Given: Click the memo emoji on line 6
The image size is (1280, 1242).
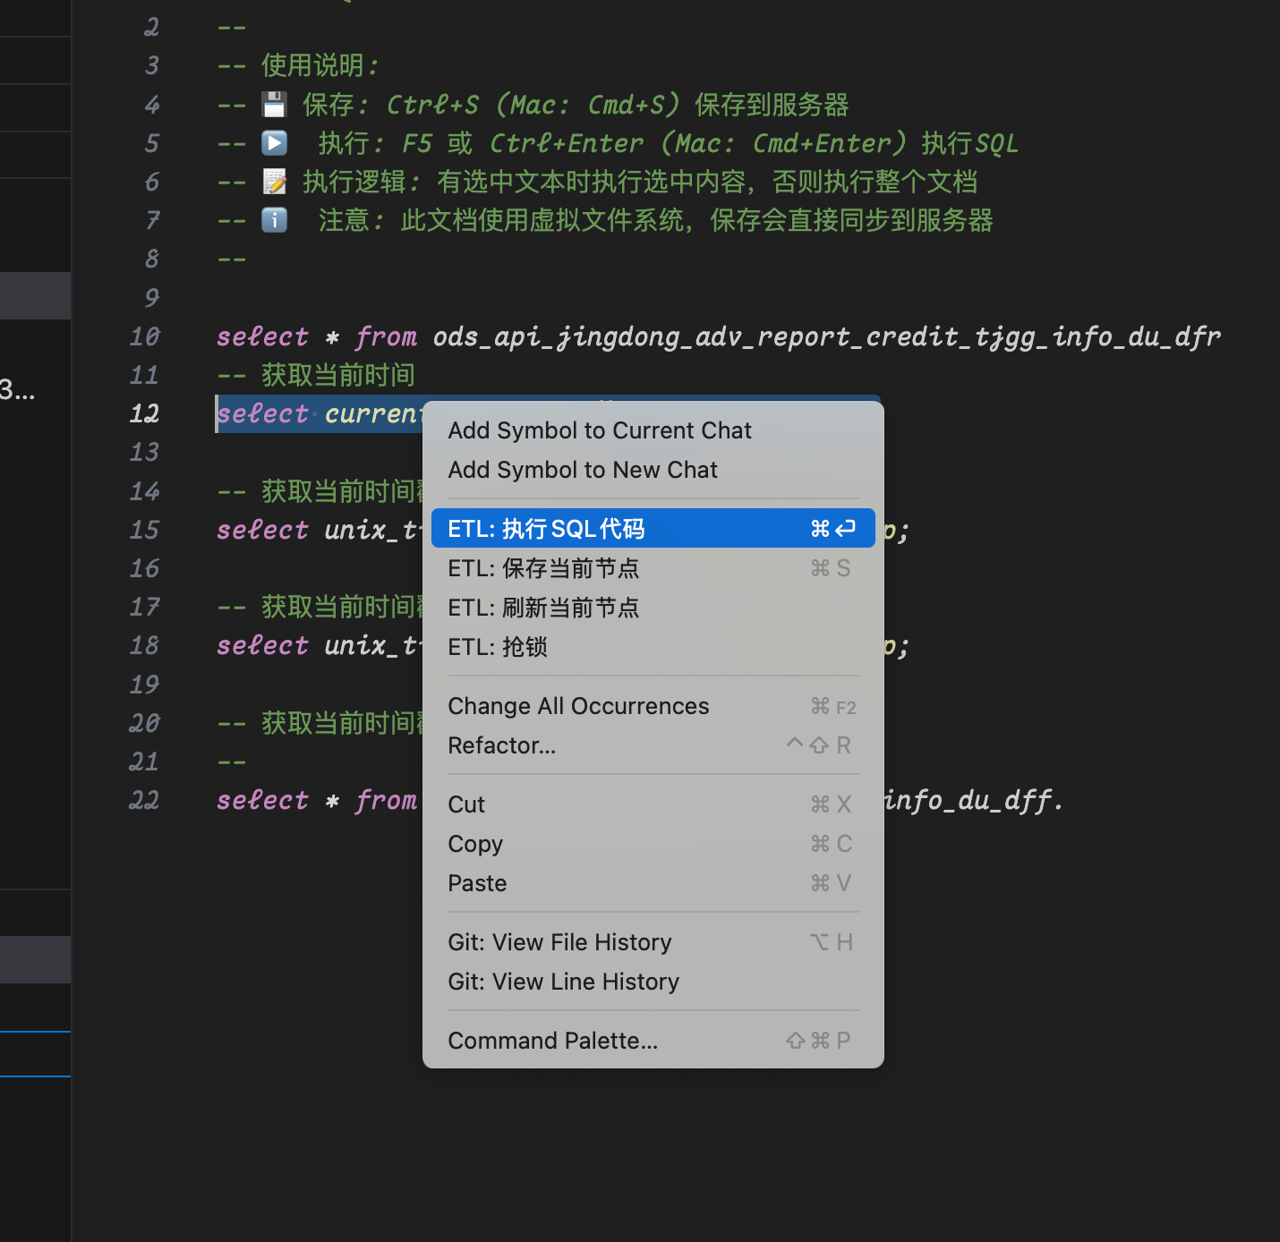Looking at the screenshot, I should (274, 182).
